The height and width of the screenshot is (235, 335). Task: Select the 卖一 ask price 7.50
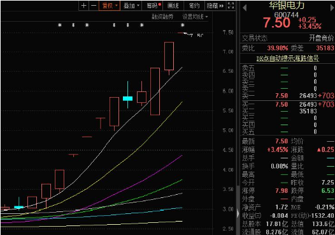coord(282,96)
